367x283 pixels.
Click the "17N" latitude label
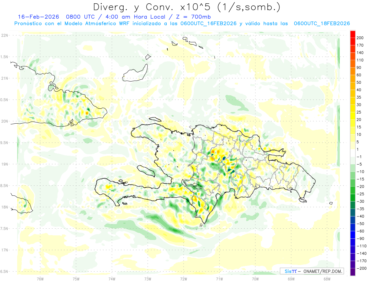(5, 250)
